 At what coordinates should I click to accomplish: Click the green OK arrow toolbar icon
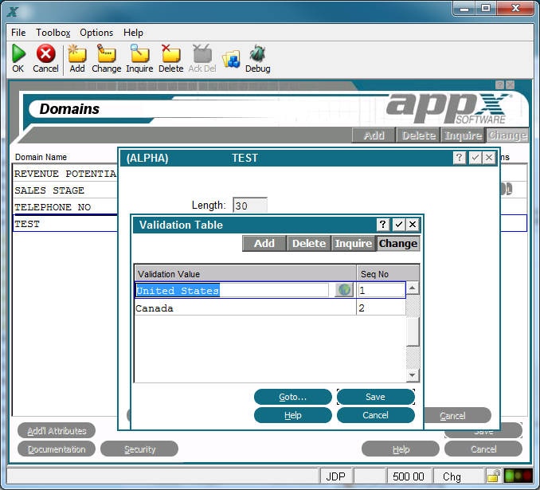[18, 53]
